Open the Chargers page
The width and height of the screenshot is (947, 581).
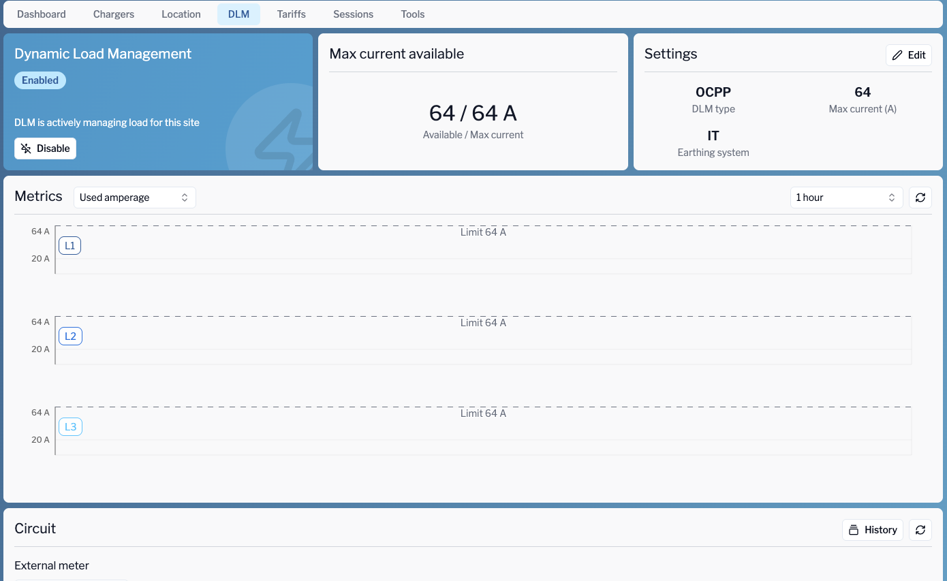click(x=113, y=14)
